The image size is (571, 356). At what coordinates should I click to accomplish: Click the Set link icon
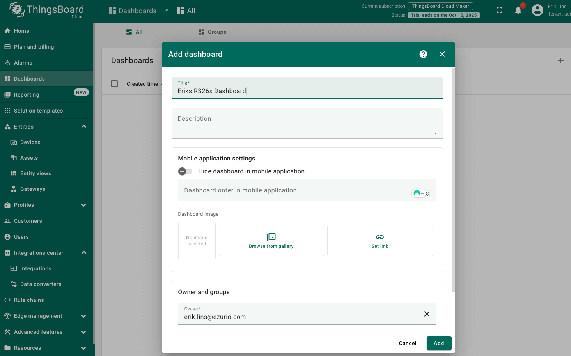[x=379, y=237]
